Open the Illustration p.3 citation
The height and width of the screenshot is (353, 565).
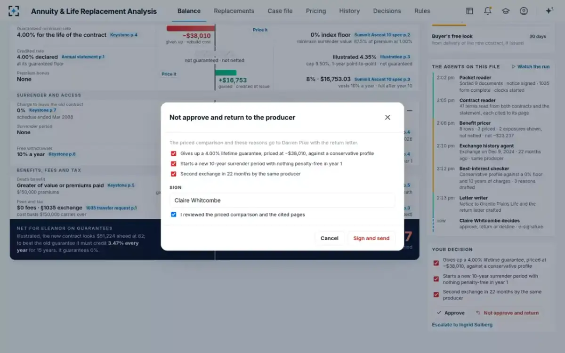pyautogui.click(x=395, y=57)
